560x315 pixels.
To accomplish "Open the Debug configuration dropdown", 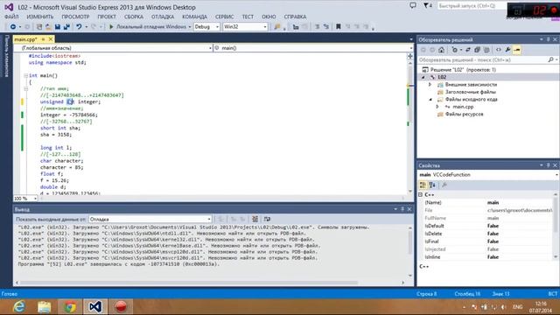I will [206, 27].
